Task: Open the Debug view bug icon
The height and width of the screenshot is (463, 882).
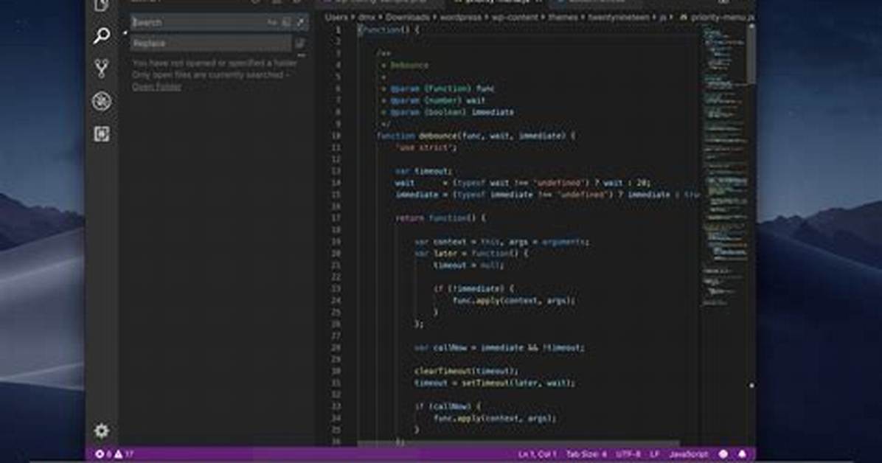Action: coord(101,101)
